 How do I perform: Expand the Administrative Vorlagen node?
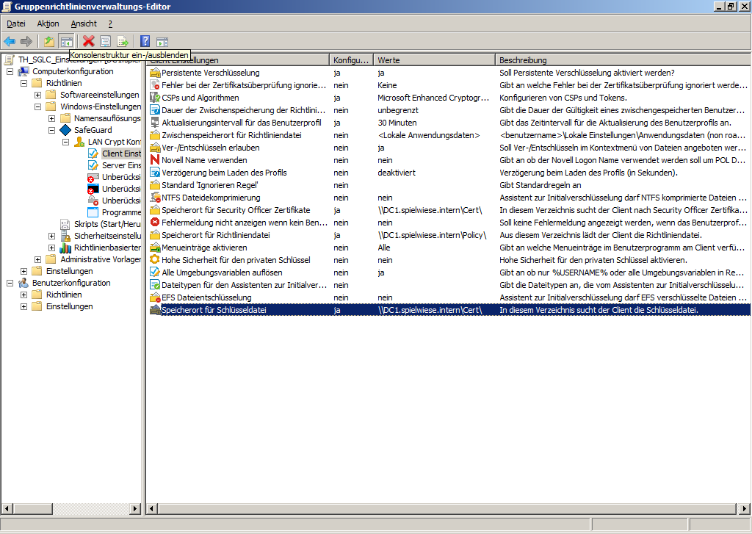[x=38, y=259]
